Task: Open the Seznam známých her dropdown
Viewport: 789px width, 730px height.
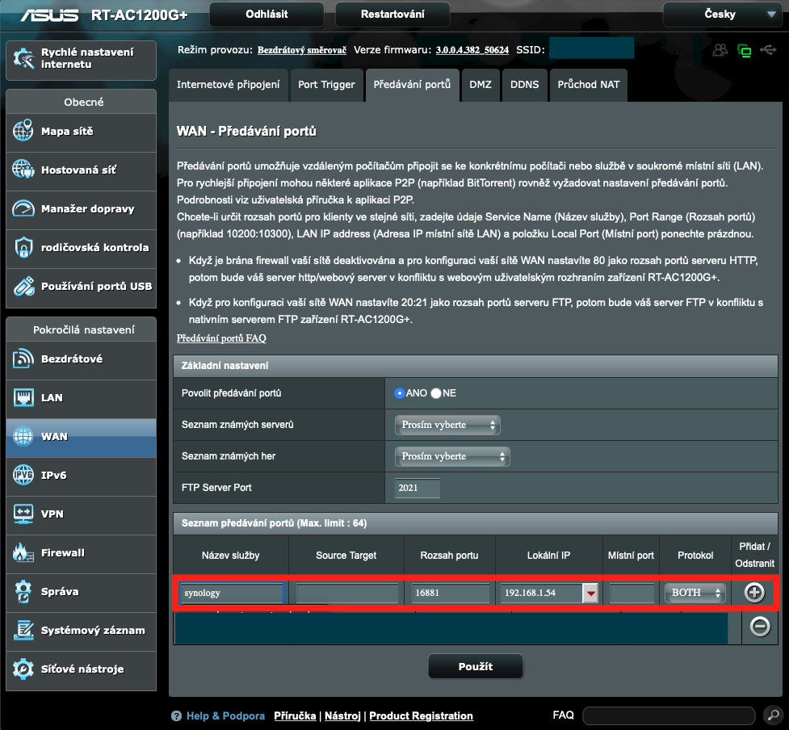Action: [x=451, y=456]
